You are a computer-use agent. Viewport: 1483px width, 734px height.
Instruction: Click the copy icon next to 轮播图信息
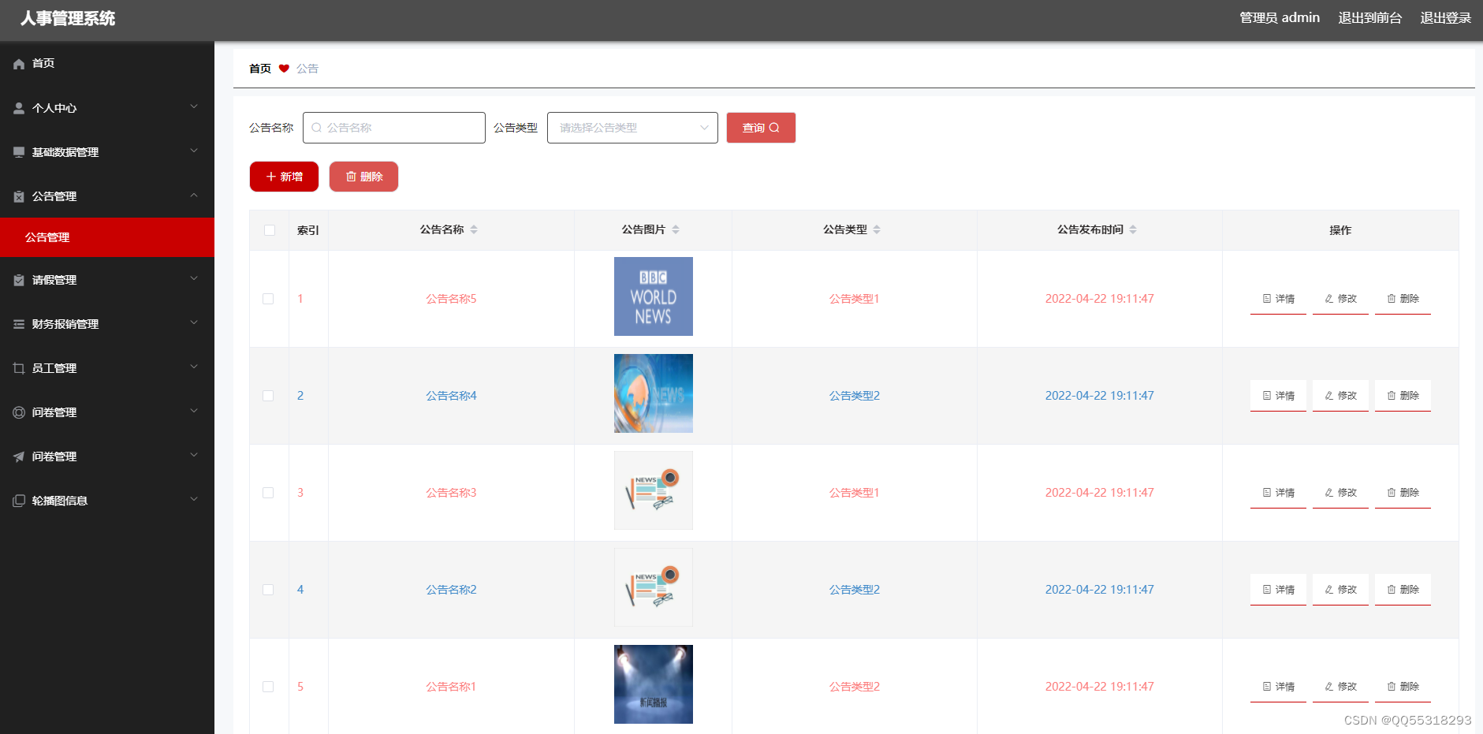[x=19, y=501]
